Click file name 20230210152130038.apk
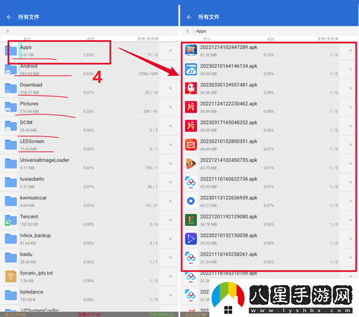 pos(229,236)
